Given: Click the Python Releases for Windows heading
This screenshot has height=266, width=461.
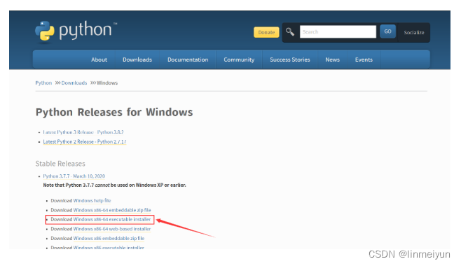Looking at the screenshot, I should coord(114,112).
